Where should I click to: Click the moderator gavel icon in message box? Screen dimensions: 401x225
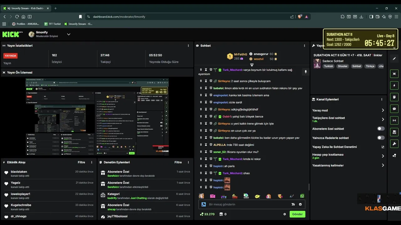[x=203, y=204]
